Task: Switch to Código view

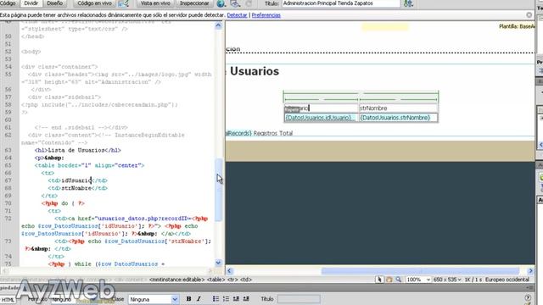Action: 8,3
